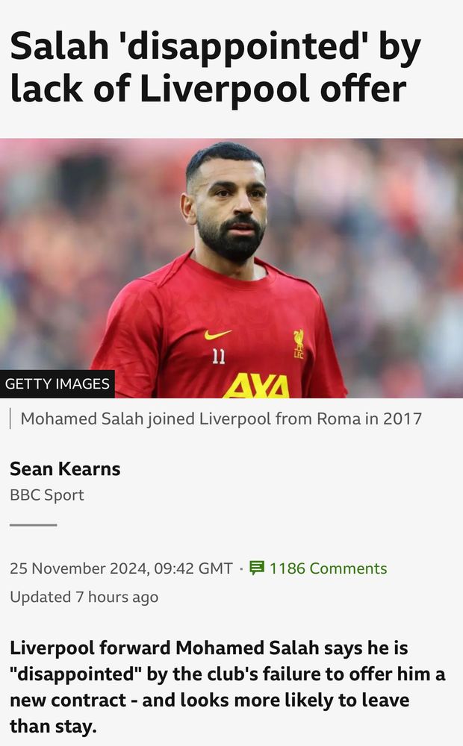Click the date 25 November 2024, 09:42 GMT
This screenshot has width=463, height=746.
[x=122, y=568]
